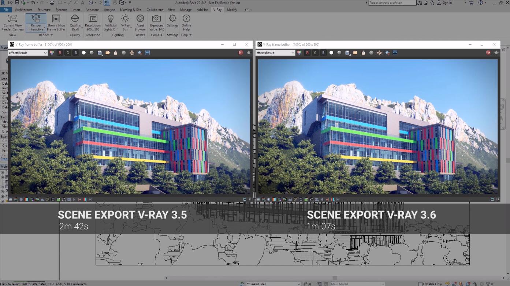Image resolution: width=510 pixels, height=286 pixels.
Task: Click the stop render button in left frame buffer
Action: point(241,53)
